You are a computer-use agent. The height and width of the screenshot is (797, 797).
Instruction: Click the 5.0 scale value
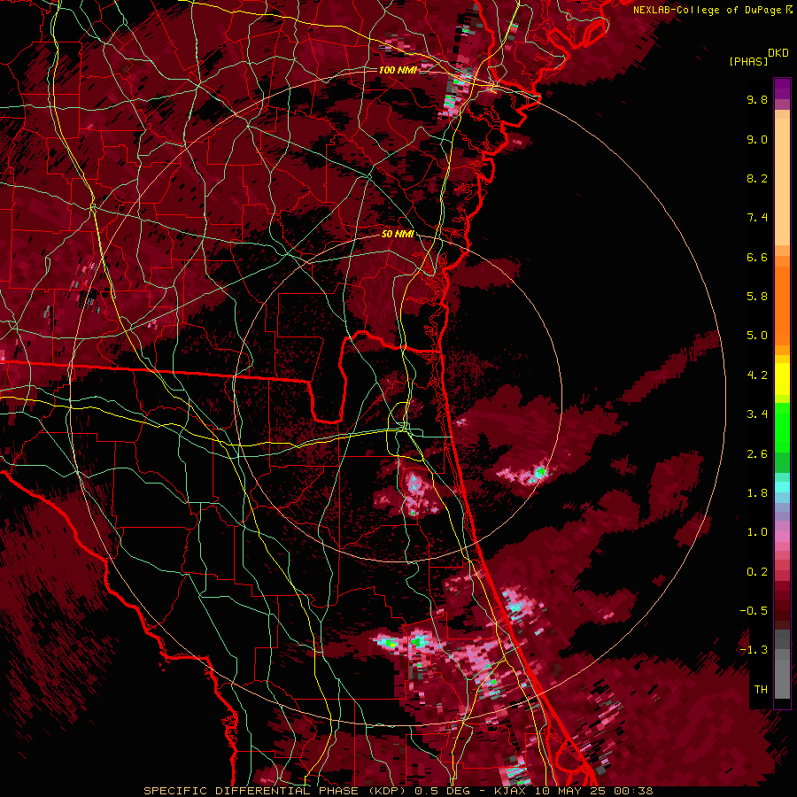pos(757,336)
